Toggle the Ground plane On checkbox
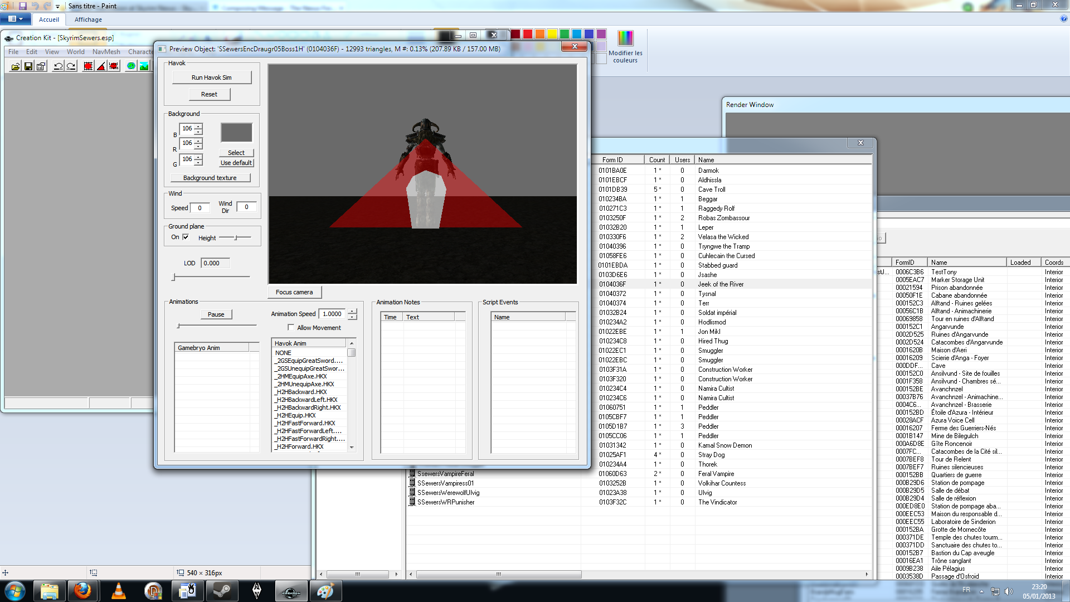1070x602 pixels. pos(186,237)
